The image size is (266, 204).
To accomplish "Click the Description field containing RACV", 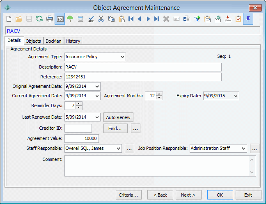I will coord(143,67).
